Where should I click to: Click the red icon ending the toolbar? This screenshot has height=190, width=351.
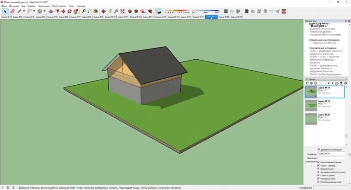tap(283, 11)
